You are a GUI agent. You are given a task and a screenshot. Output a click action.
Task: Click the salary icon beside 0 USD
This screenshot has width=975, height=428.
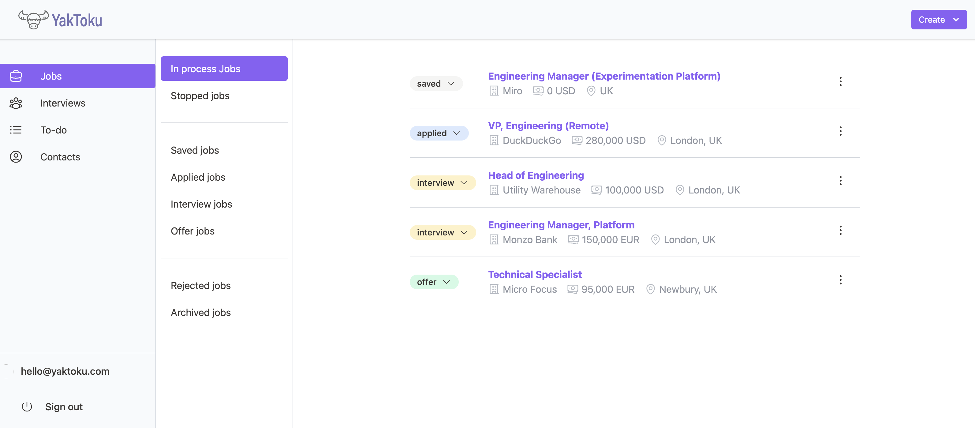pyautogui.click(x=538, y=91)
